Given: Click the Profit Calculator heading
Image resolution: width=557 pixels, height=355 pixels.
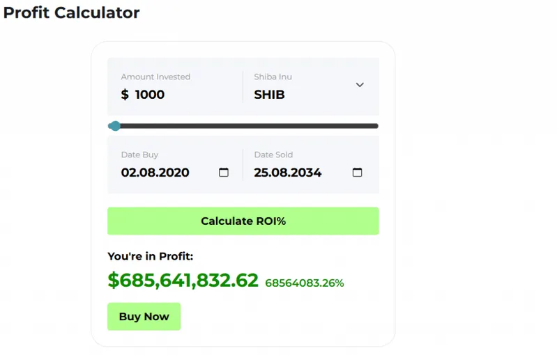Looking at the screenshot, I should coord(71,13).
